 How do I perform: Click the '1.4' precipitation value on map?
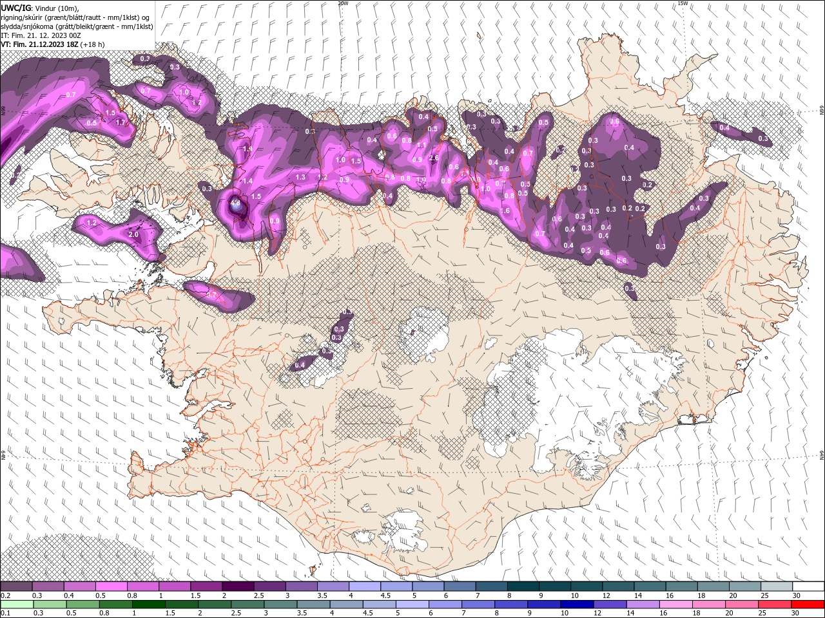click(x=247, y=182)
